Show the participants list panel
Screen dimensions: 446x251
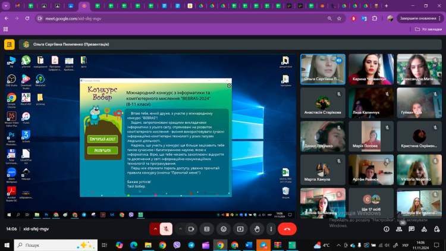point(399,229)
